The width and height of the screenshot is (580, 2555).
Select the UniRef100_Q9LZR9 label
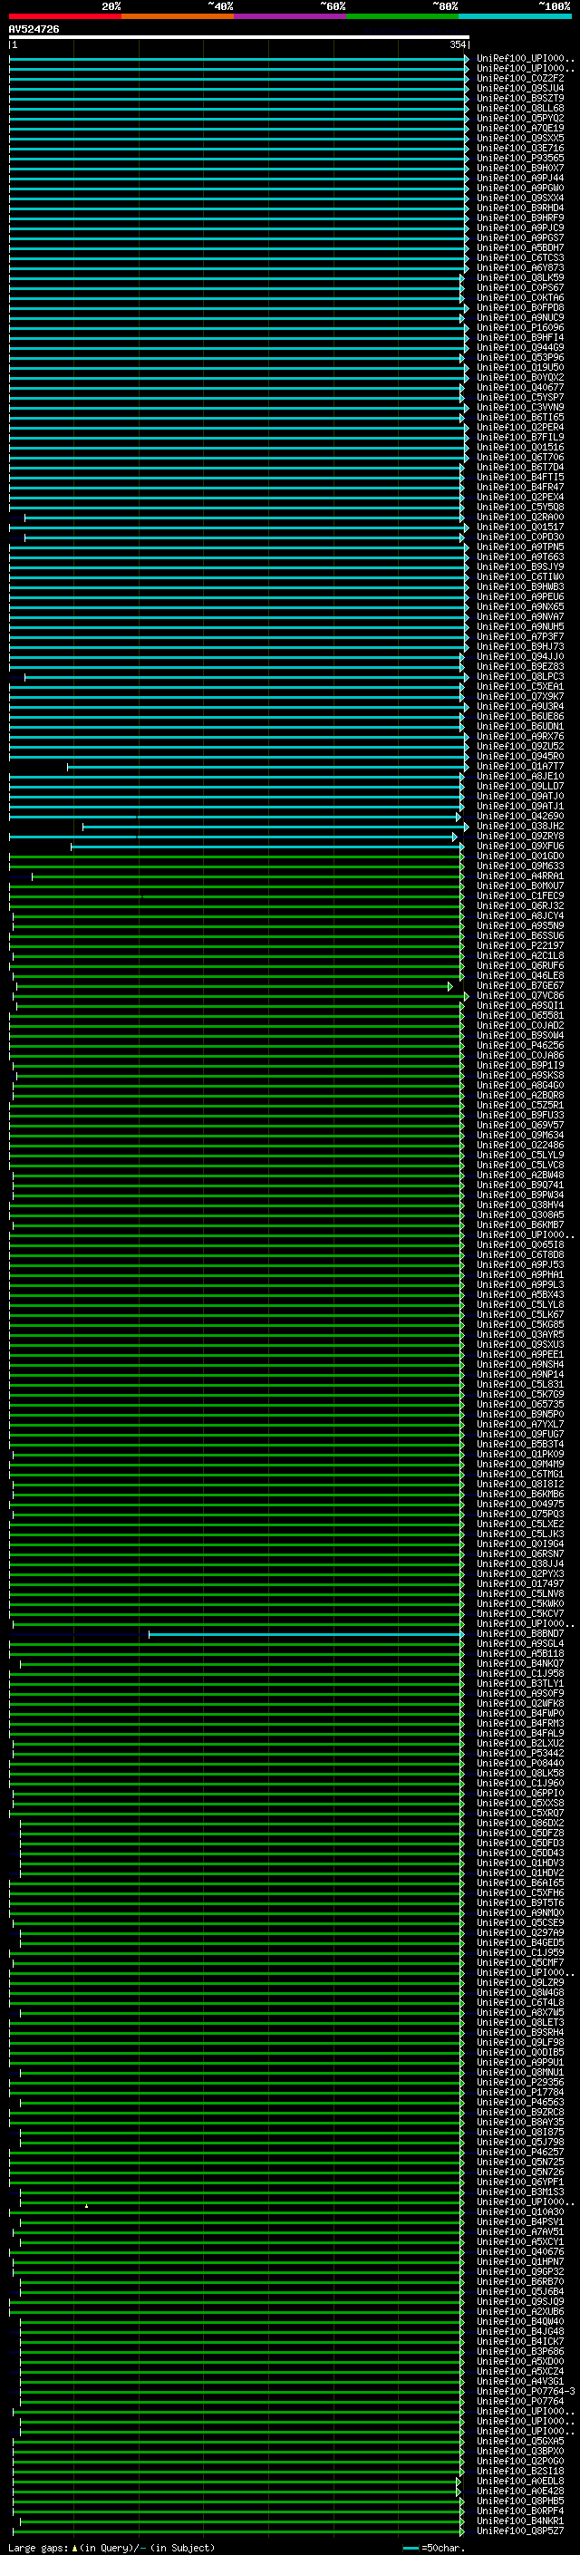click(519, 1983)
